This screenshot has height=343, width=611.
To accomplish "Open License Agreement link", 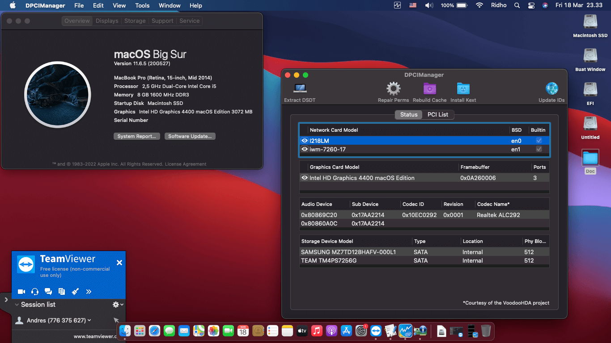I will coord(186,164).
